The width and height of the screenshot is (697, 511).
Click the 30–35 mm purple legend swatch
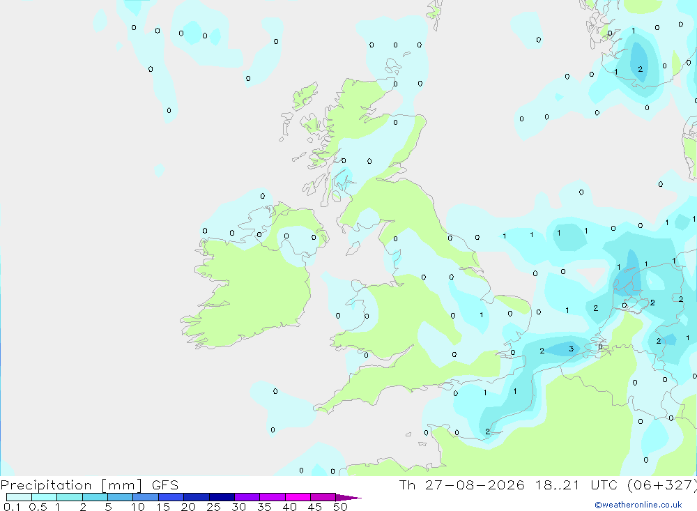pos(247,497)
